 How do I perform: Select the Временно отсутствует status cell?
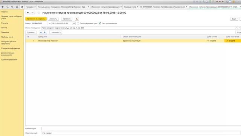coord(163,41)
